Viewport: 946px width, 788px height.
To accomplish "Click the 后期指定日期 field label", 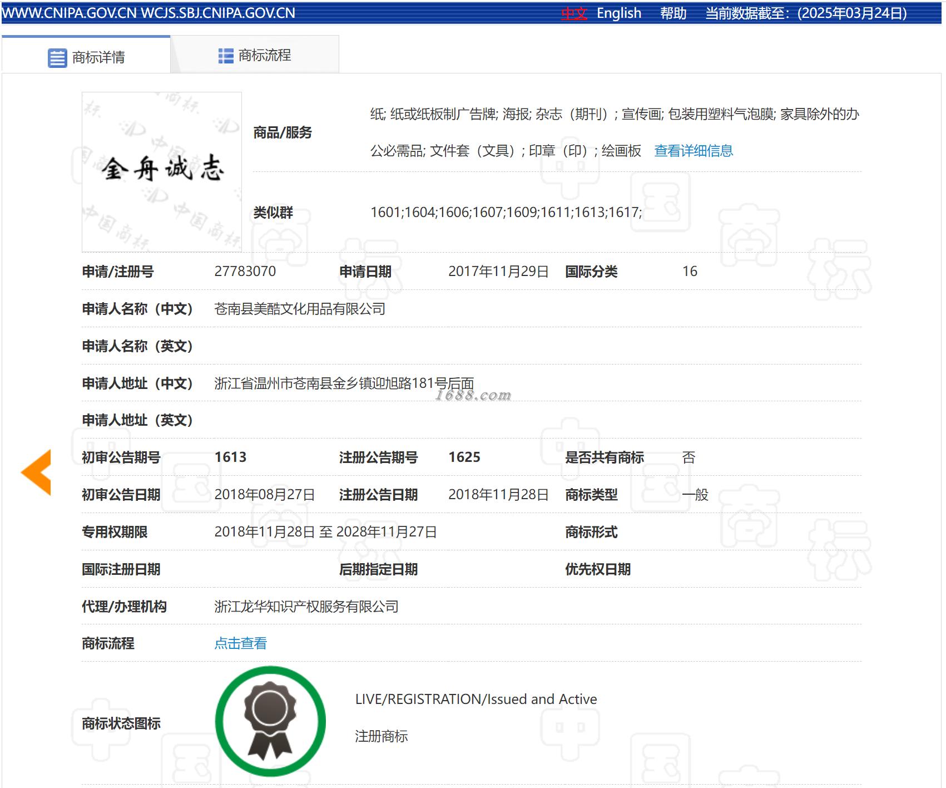I will point(379,569).
